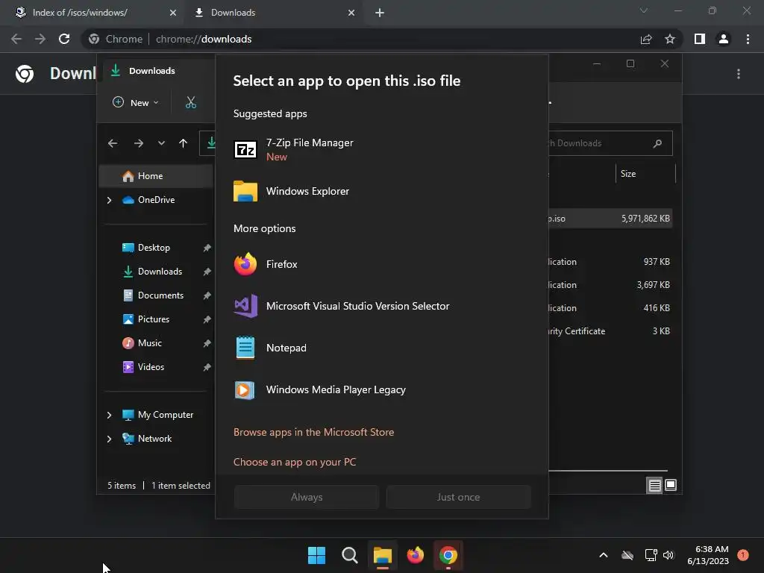This screenshot has width=764, height=573.
Task: Switch Explorer to large thumbnails view icon
Action: pyautogui.click(x=671, y=485)
